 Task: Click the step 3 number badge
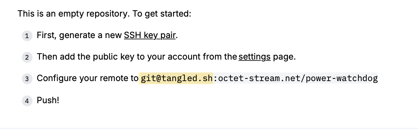(27, 79)
